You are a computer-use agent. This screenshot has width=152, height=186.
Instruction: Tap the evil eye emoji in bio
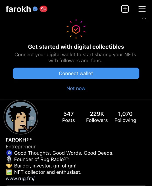[9, 153]
